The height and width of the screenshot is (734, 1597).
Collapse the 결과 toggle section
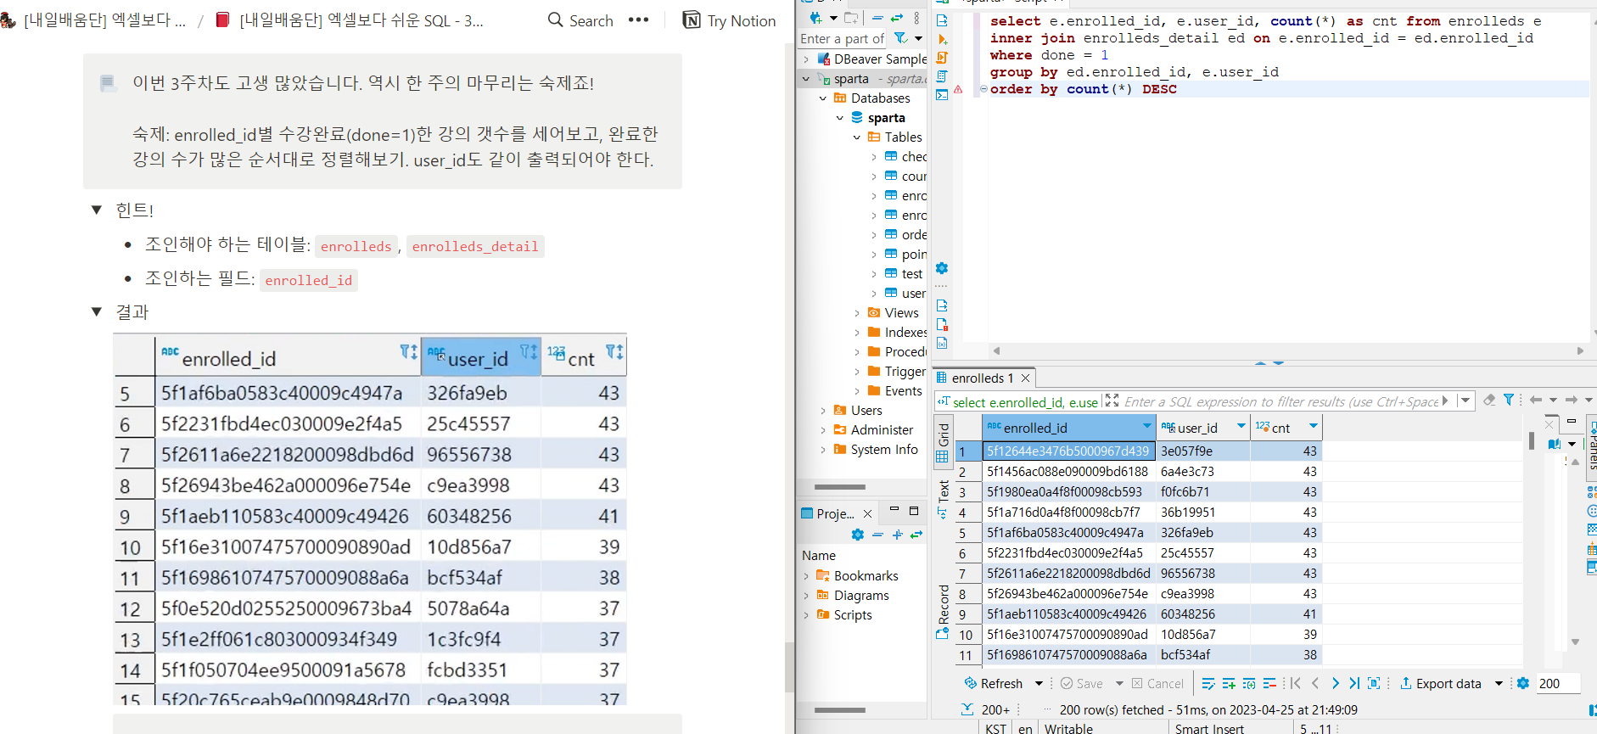[97, 312]
